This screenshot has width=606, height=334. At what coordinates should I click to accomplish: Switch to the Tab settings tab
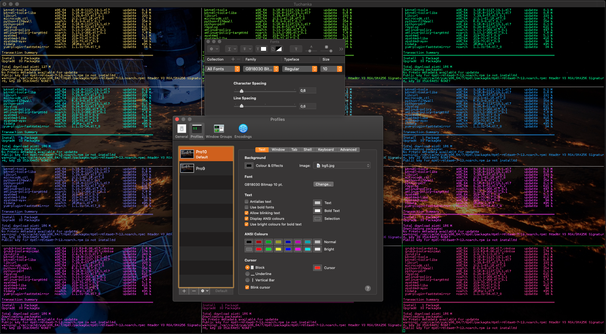[294, 149]
